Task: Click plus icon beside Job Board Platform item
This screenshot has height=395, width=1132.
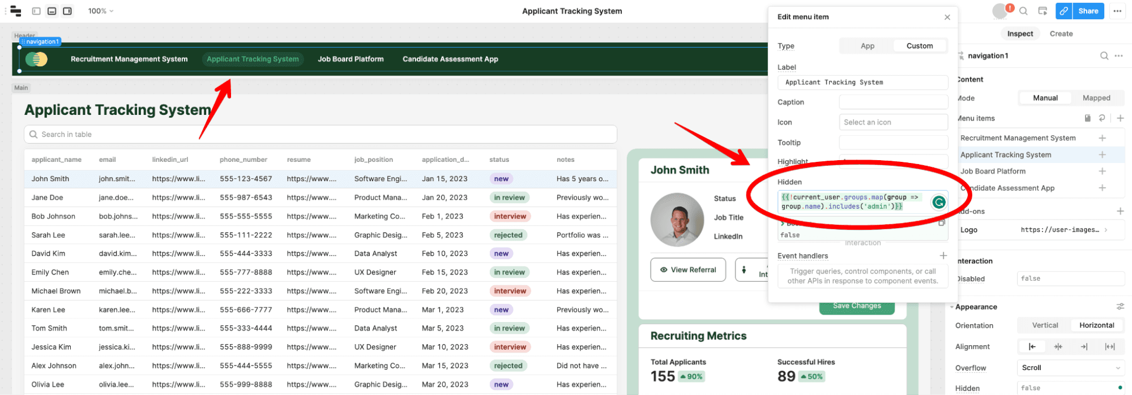Action: coord(1102,171)
